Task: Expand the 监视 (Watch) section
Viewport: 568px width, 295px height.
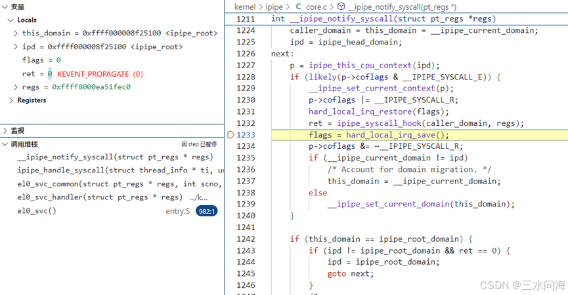Action: pos(5,130)
